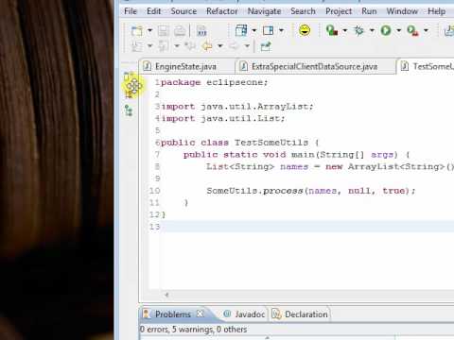Open dropdown beside the blue grid layout icon
The width and height of the screenshot is (454, 340).
coord(254,30)
